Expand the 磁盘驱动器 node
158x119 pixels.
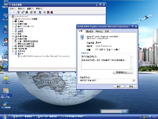pyautogui.click(x=13, y=24)
